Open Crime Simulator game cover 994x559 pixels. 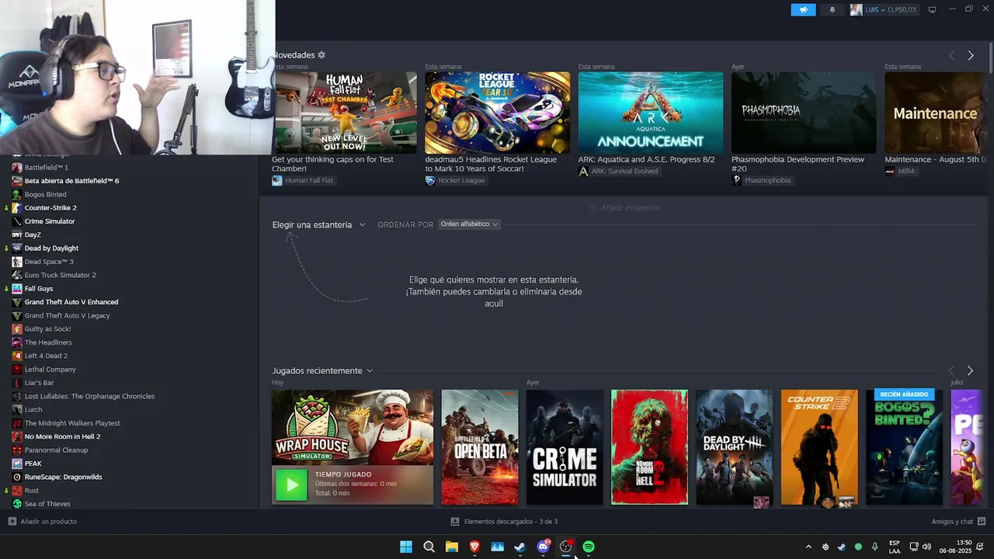pos(565,447)
